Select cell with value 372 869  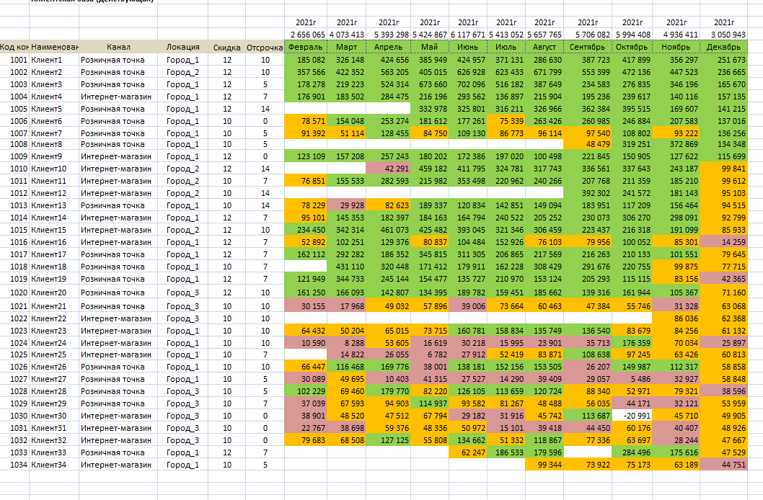(x=676, y=144)
